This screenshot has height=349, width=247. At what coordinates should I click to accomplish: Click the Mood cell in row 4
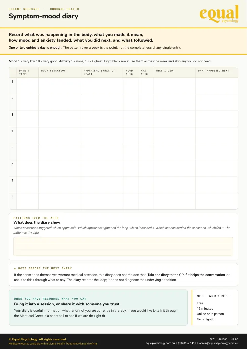pos(131,135)
